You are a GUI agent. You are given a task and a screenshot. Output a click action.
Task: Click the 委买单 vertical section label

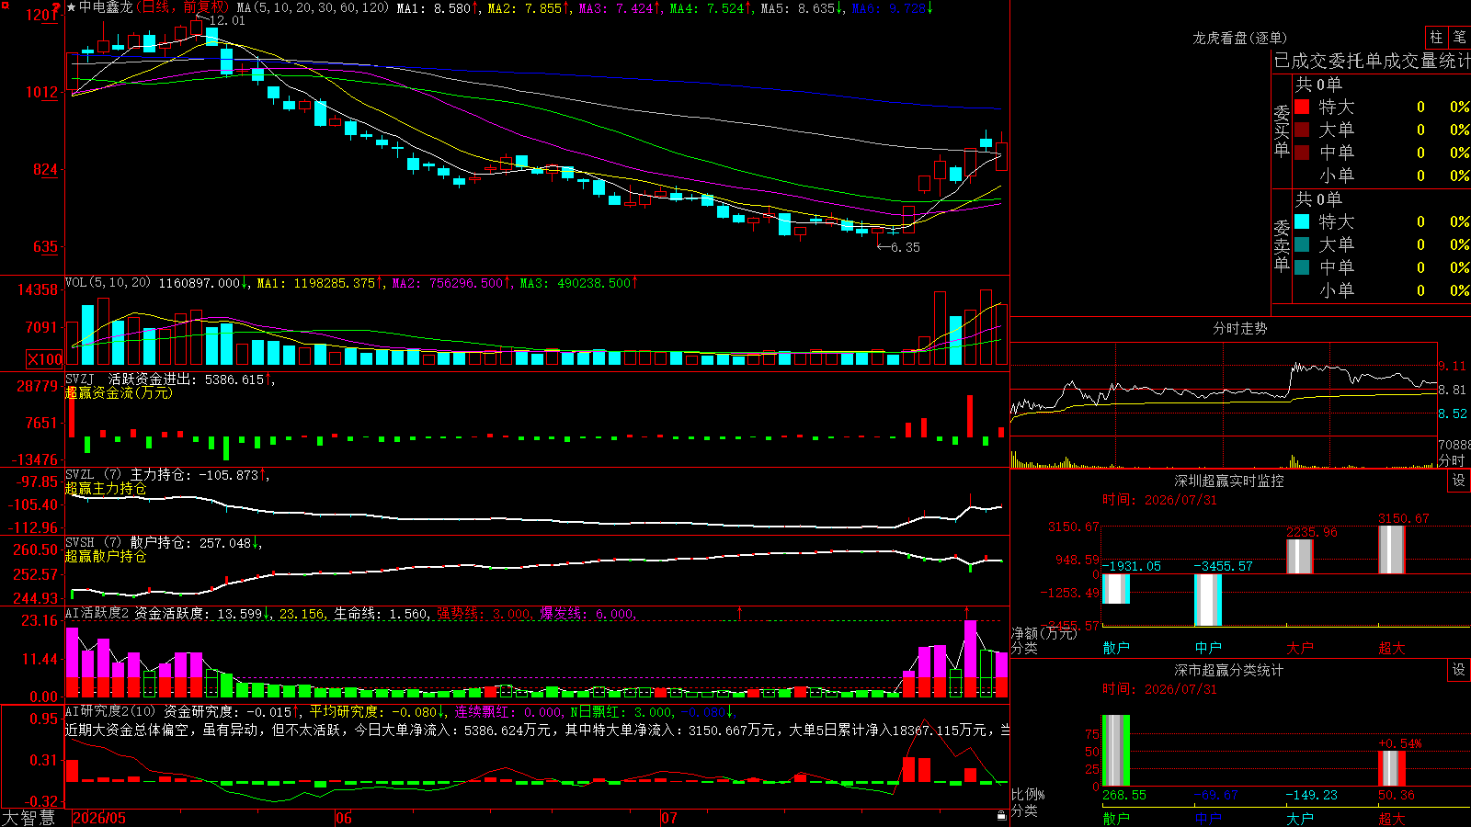click(x=1282, y=131)
